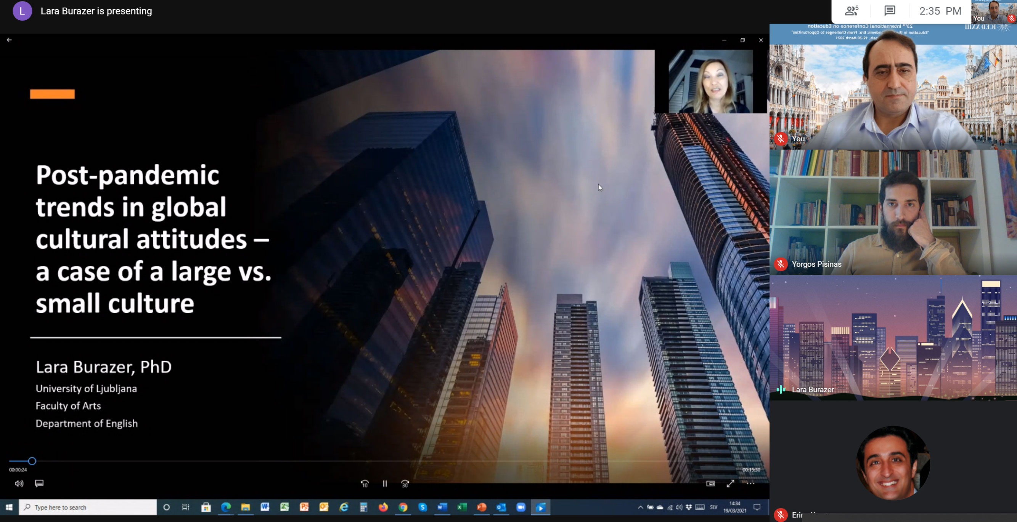Open the meeting chat icon

890,11
